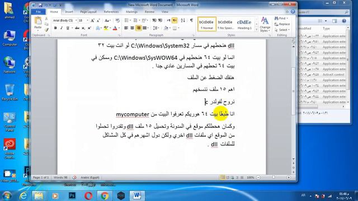358x201 pixels.
Task: Open the Borders dropdown
Action: 178,28
